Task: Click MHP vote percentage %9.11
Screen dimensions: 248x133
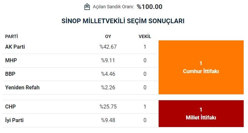Action: tap(108, 60)
